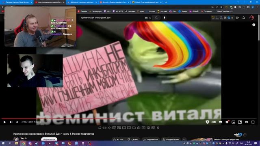Open the extensions puzzle icon

[235, 7]
